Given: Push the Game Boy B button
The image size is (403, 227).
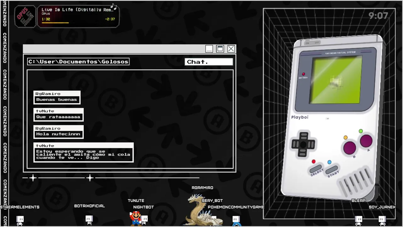Looking at the screenshot, I should [x=349, y=148].
